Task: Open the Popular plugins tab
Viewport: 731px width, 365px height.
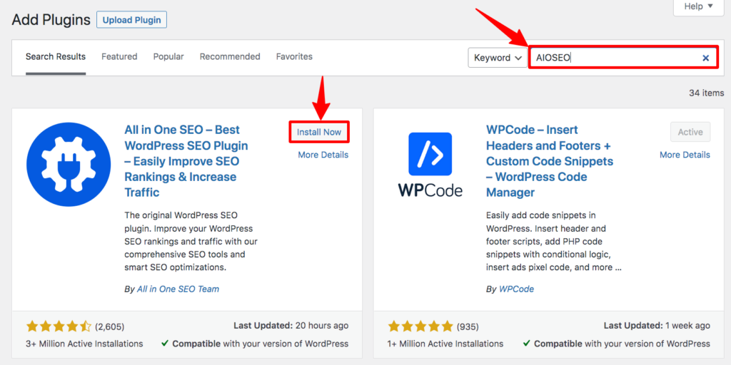Action: click(x=168, y=57)
